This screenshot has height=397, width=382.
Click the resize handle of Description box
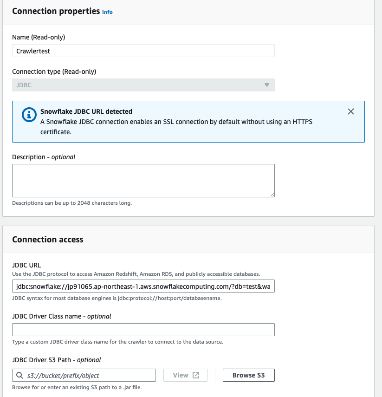point(272,195)
